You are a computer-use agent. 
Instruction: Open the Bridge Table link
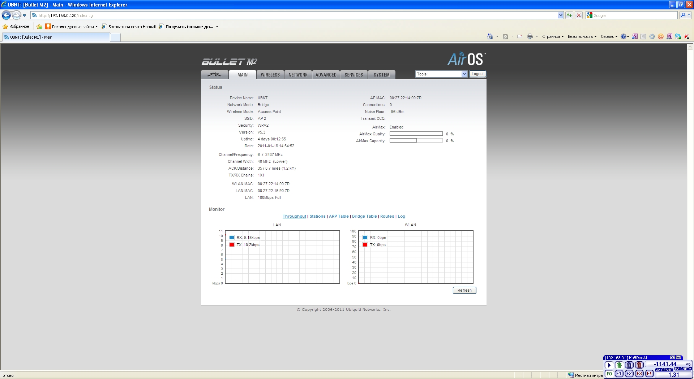364,216
